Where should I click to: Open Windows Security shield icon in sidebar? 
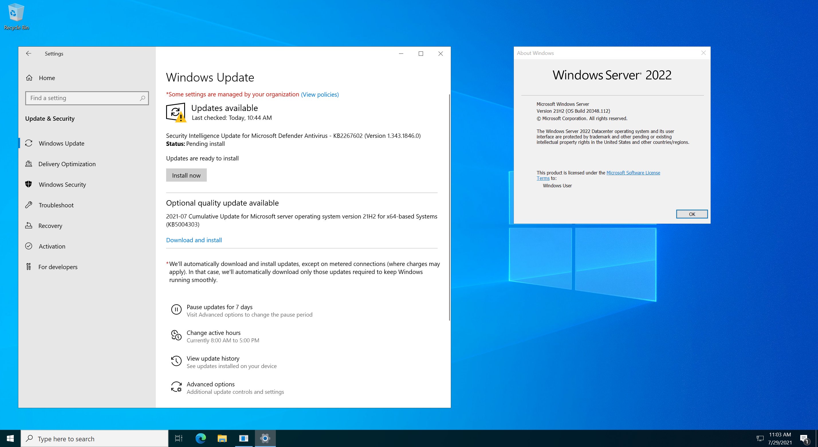pos(29,184)
